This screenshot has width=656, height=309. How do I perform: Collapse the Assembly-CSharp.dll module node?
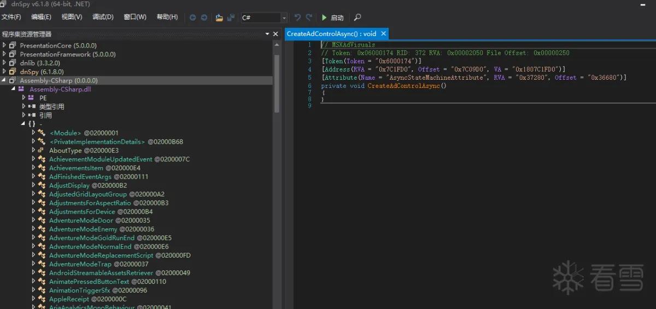13,89
